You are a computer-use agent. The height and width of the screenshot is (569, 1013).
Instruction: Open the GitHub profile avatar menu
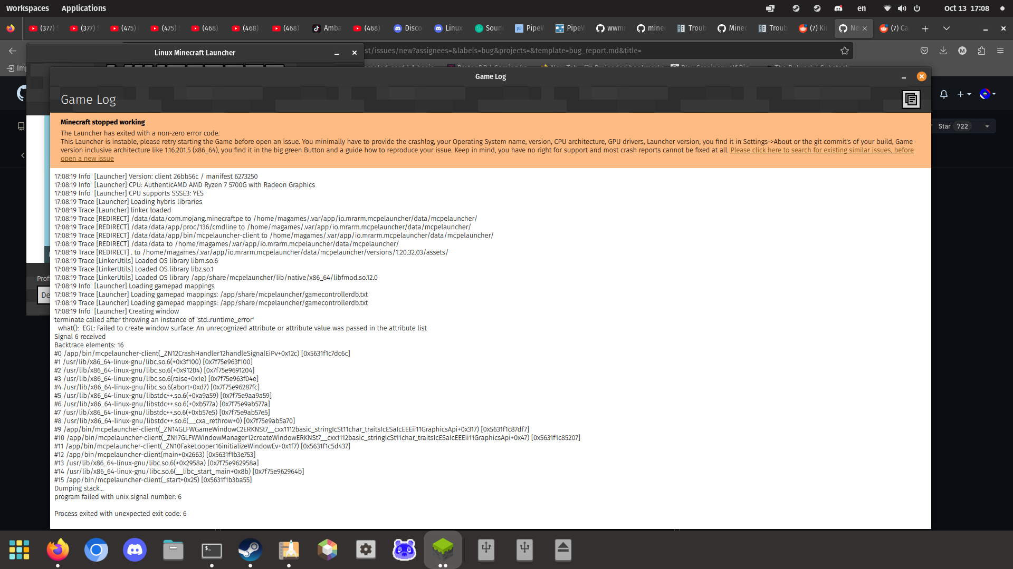(x=986, y=94)
